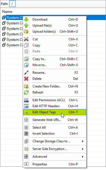Open Edit HTTP Headers
Image resolution: width=106 pixels, height=170 pixels.
click(55, 106)
